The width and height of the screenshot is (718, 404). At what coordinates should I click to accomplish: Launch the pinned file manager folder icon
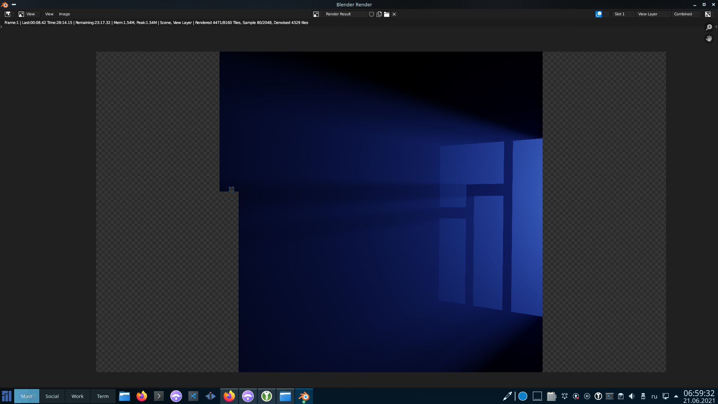(x=125, y=396)
